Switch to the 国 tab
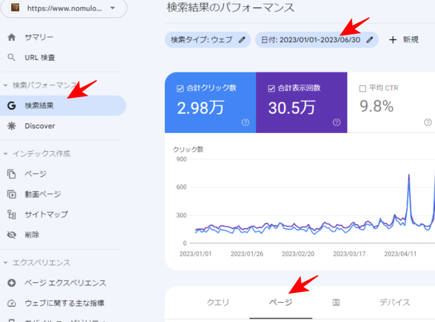 pos(336,302)
